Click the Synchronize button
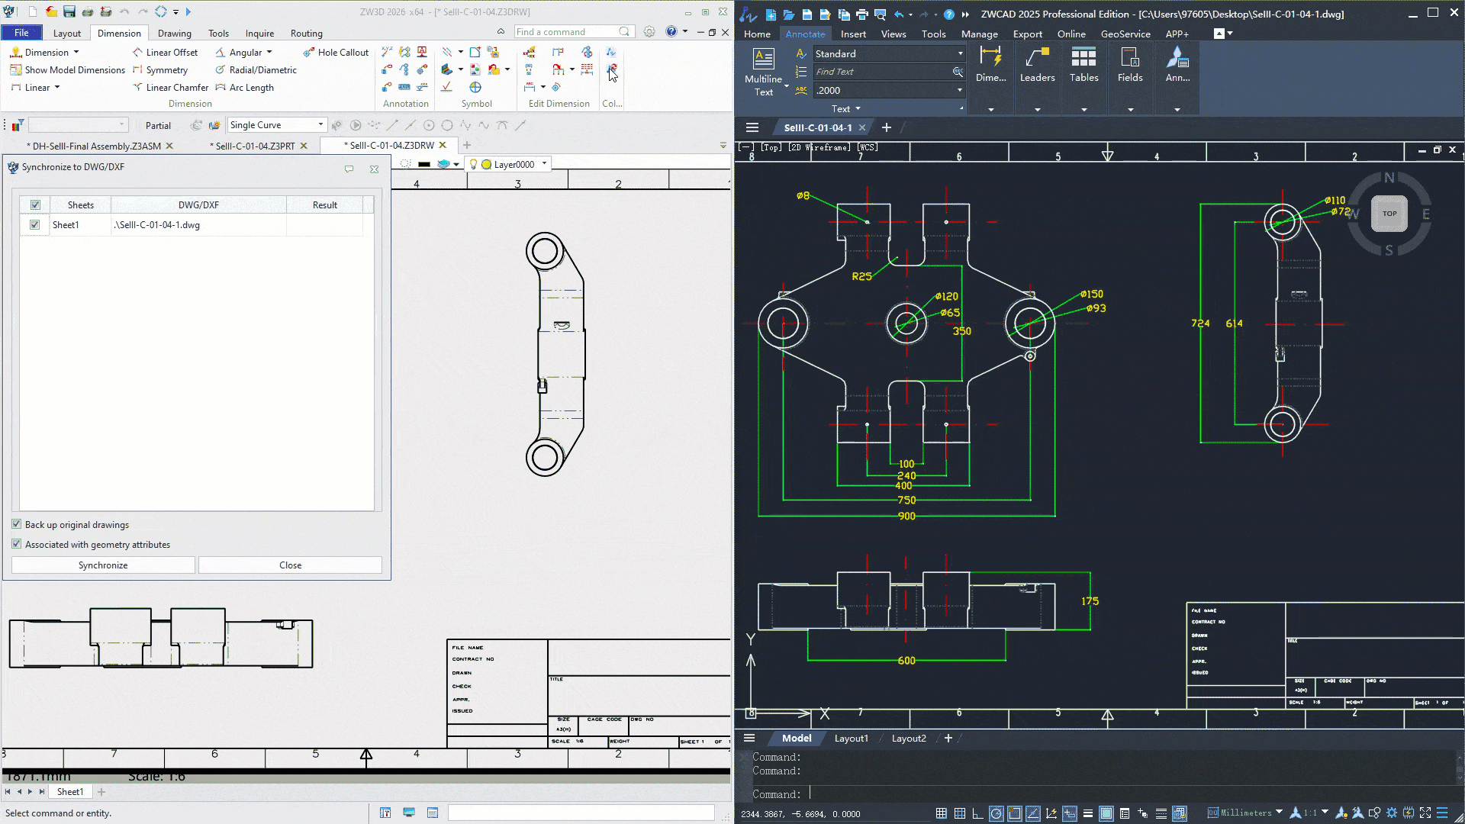 pyautogui.click(x=103, y=565)
